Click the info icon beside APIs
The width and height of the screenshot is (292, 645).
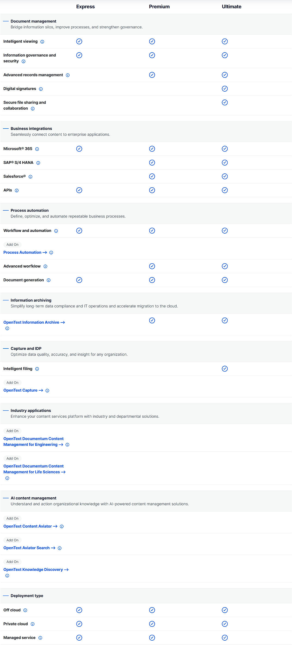[x=17, y=191]
